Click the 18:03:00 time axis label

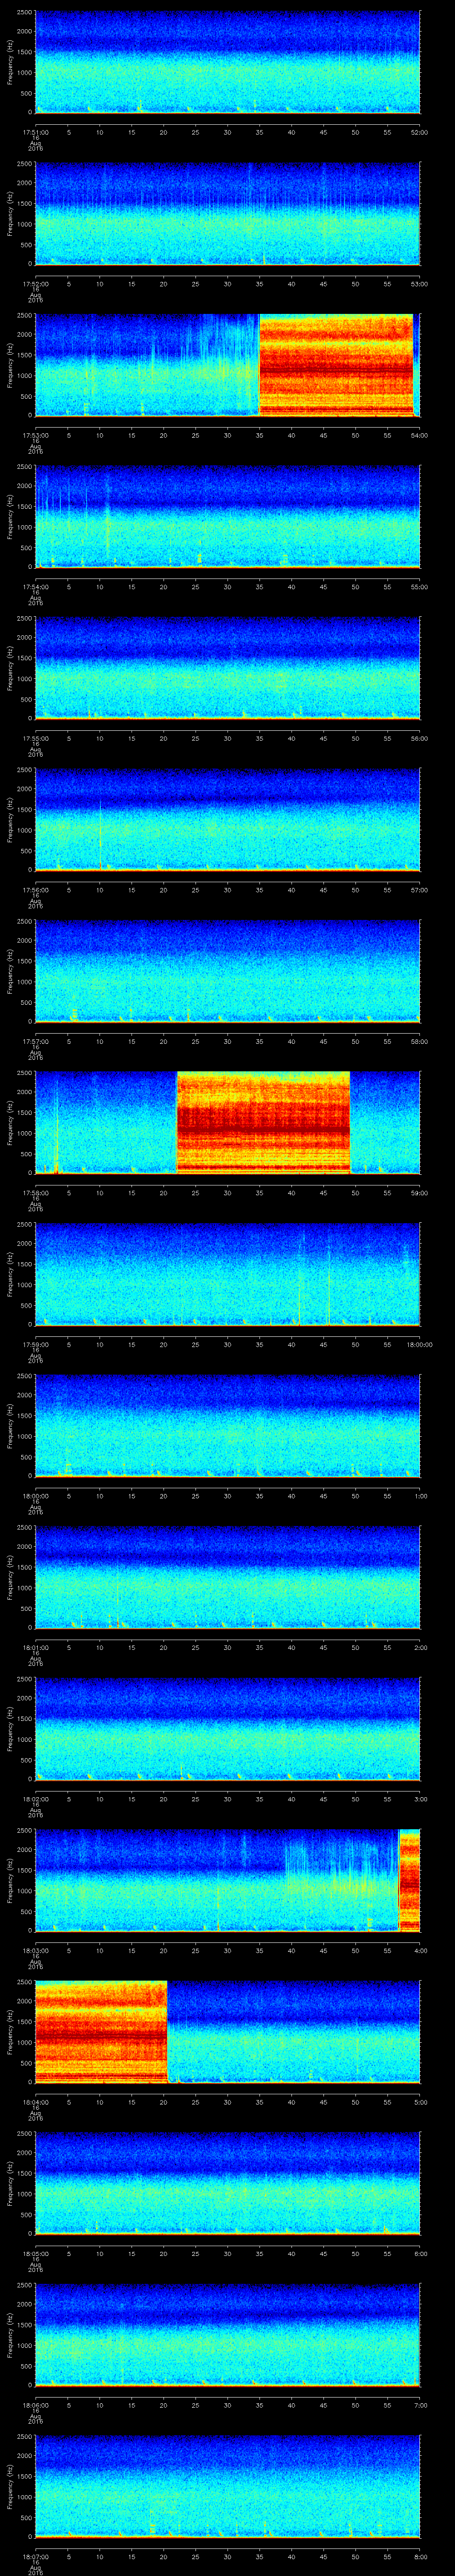point(35,1950)
